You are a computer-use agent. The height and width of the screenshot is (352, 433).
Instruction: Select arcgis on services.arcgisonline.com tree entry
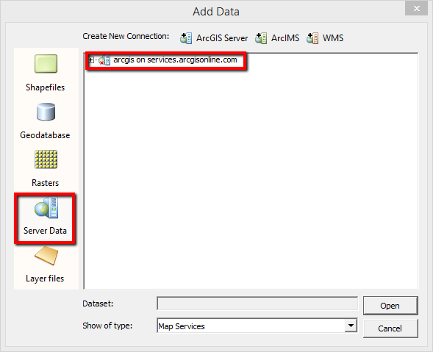click(x=175, y=60)
